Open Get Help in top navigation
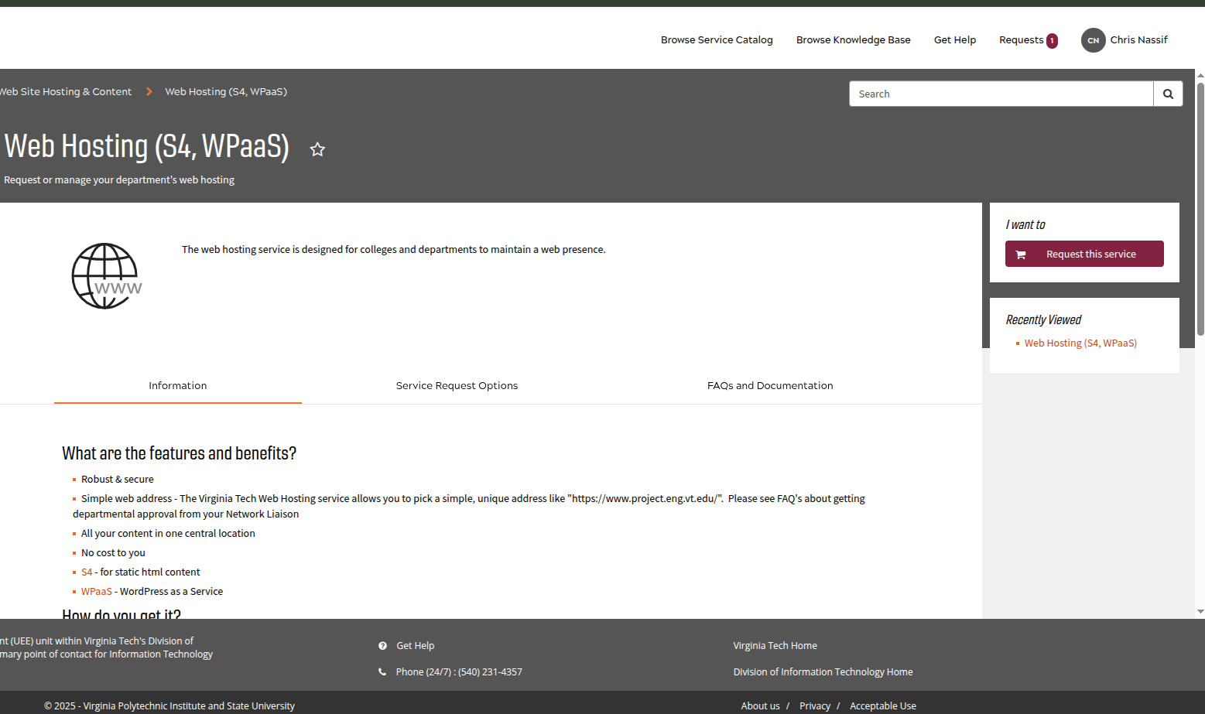 [955, 40]
